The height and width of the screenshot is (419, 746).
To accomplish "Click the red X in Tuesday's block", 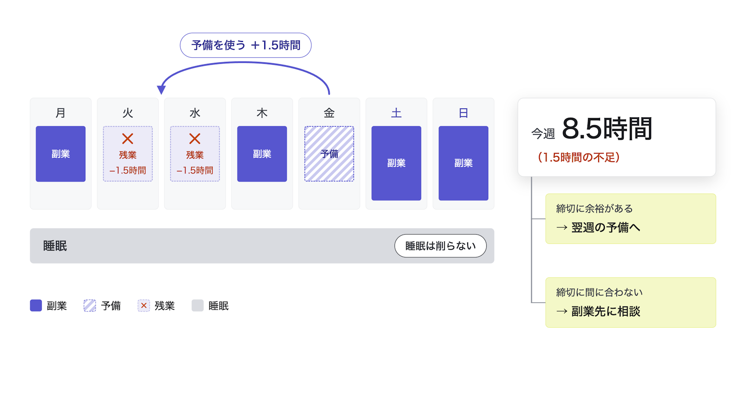I will tap(128, 139).
